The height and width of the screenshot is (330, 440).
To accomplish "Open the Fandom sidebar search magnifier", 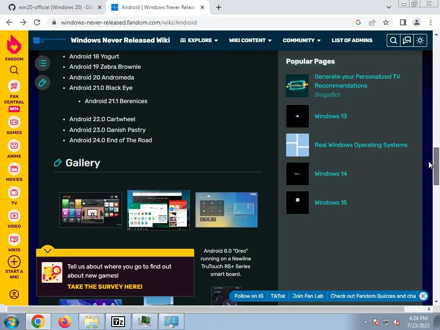I will click(14, 70).
